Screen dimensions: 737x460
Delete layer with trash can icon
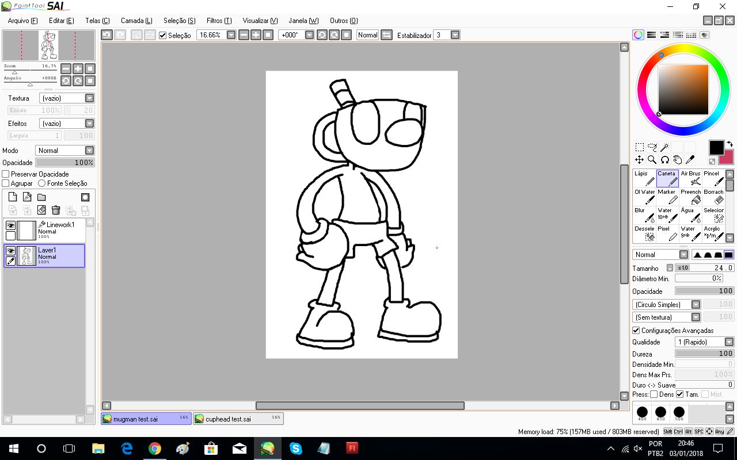point(56,210)
